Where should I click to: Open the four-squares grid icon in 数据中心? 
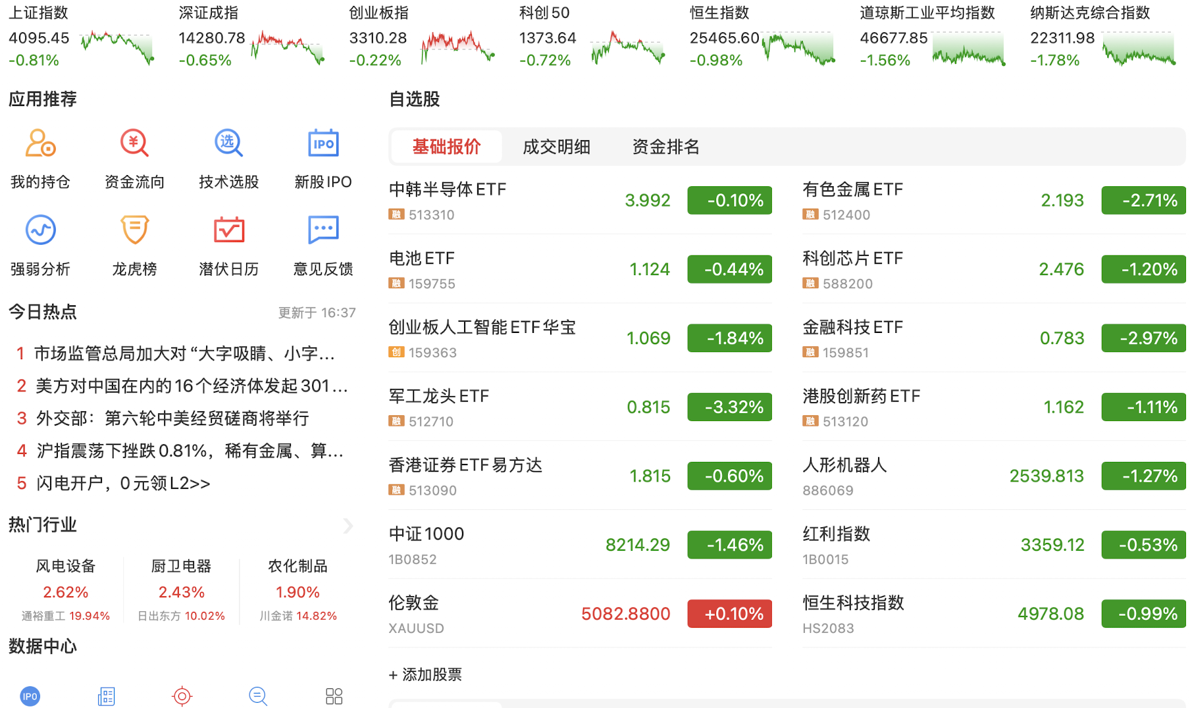334,695
